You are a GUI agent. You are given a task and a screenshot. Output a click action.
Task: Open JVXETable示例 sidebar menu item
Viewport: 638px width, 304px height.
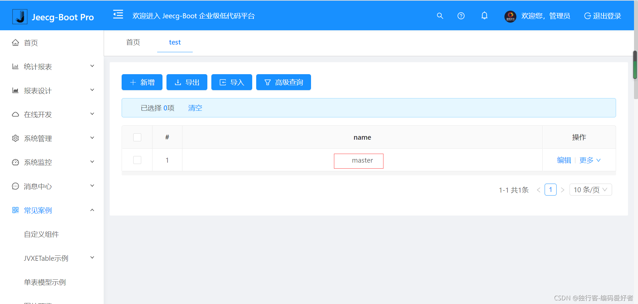coord(52,258)
